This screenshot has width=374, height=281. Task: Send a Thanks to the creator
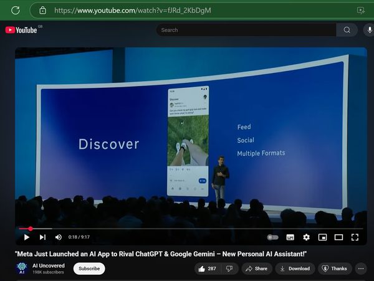pos(335,269)
